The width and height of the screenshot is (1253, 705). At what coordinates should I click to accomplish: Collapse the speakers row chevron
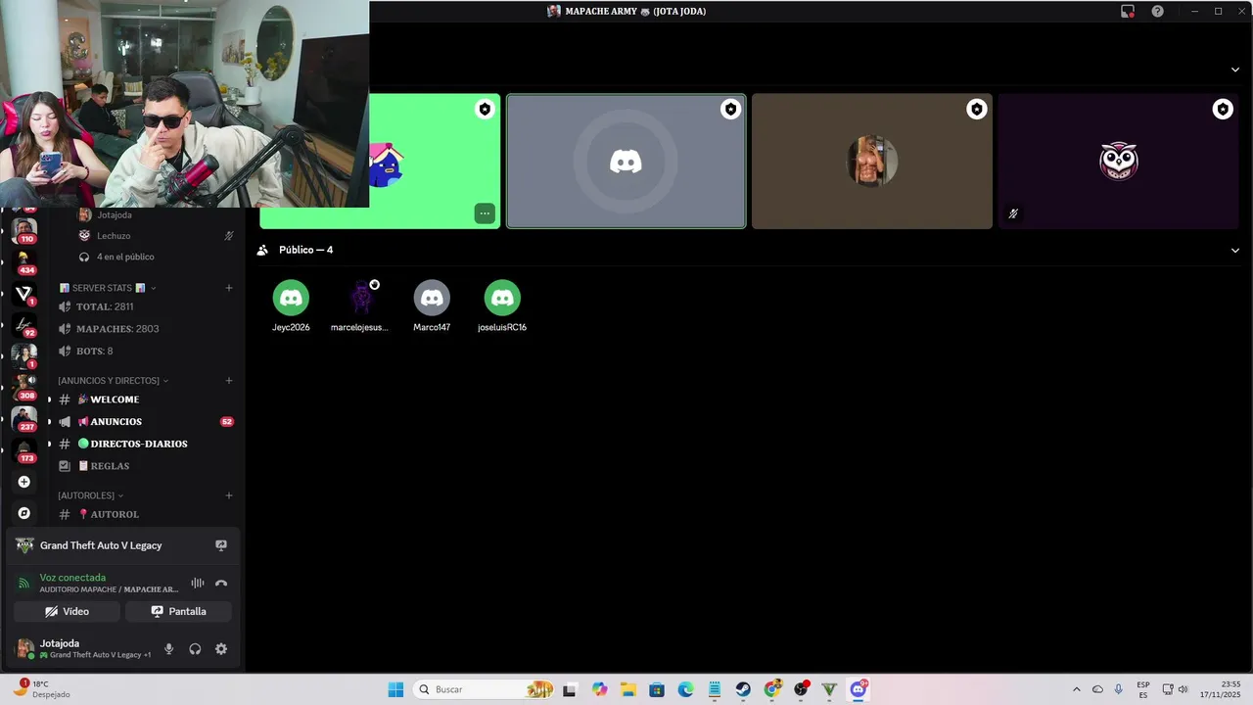[x=1235, y=70]
